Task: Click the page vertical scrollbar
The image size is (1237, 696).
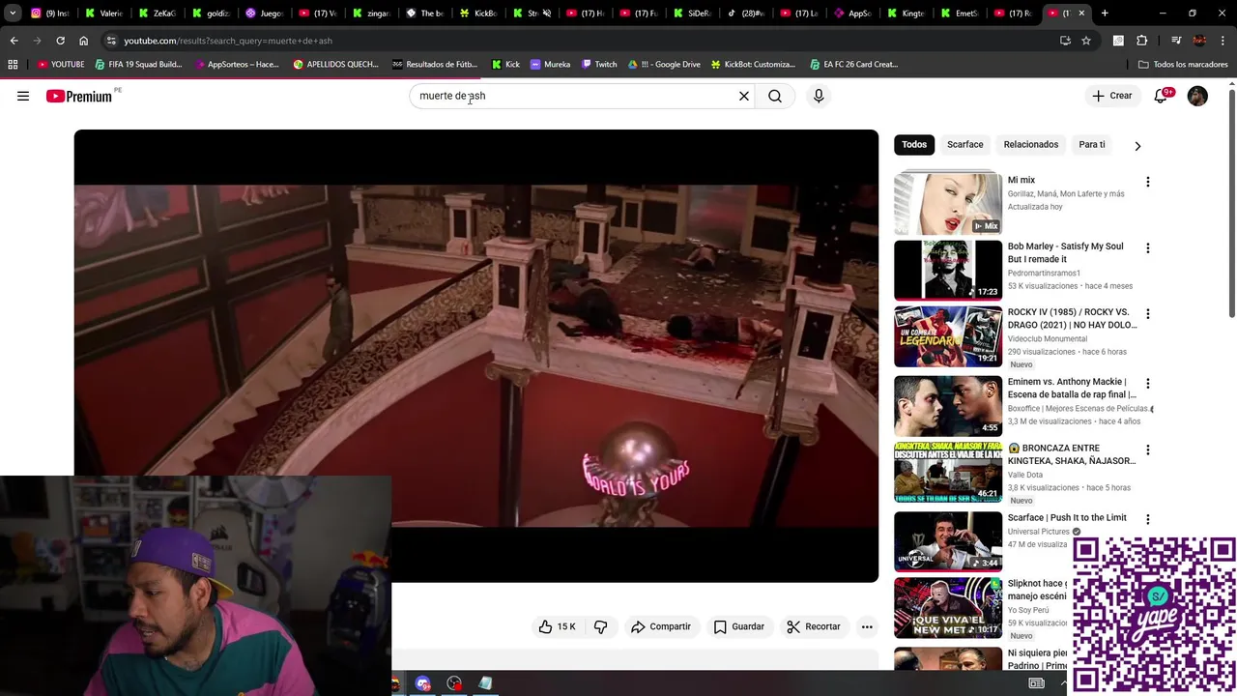Action: tap(1231, 203)
